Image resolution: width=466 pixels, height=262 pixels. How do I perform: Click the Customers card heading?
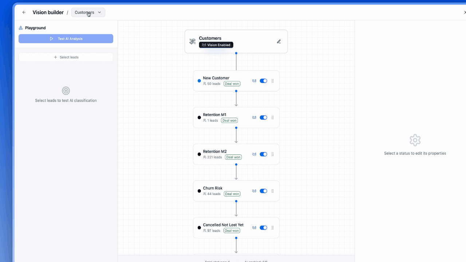210,38
